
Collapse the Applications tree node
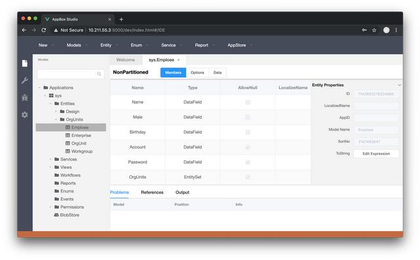(x=39, y=87)
